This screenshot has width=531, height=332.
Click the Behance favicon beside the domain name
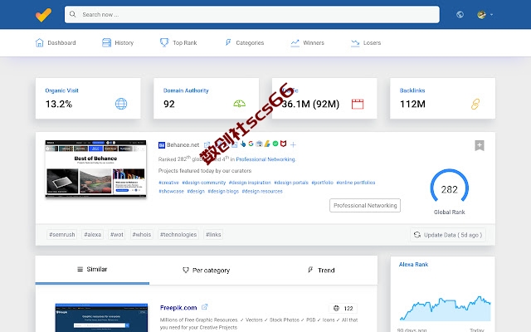pos(162,145)
